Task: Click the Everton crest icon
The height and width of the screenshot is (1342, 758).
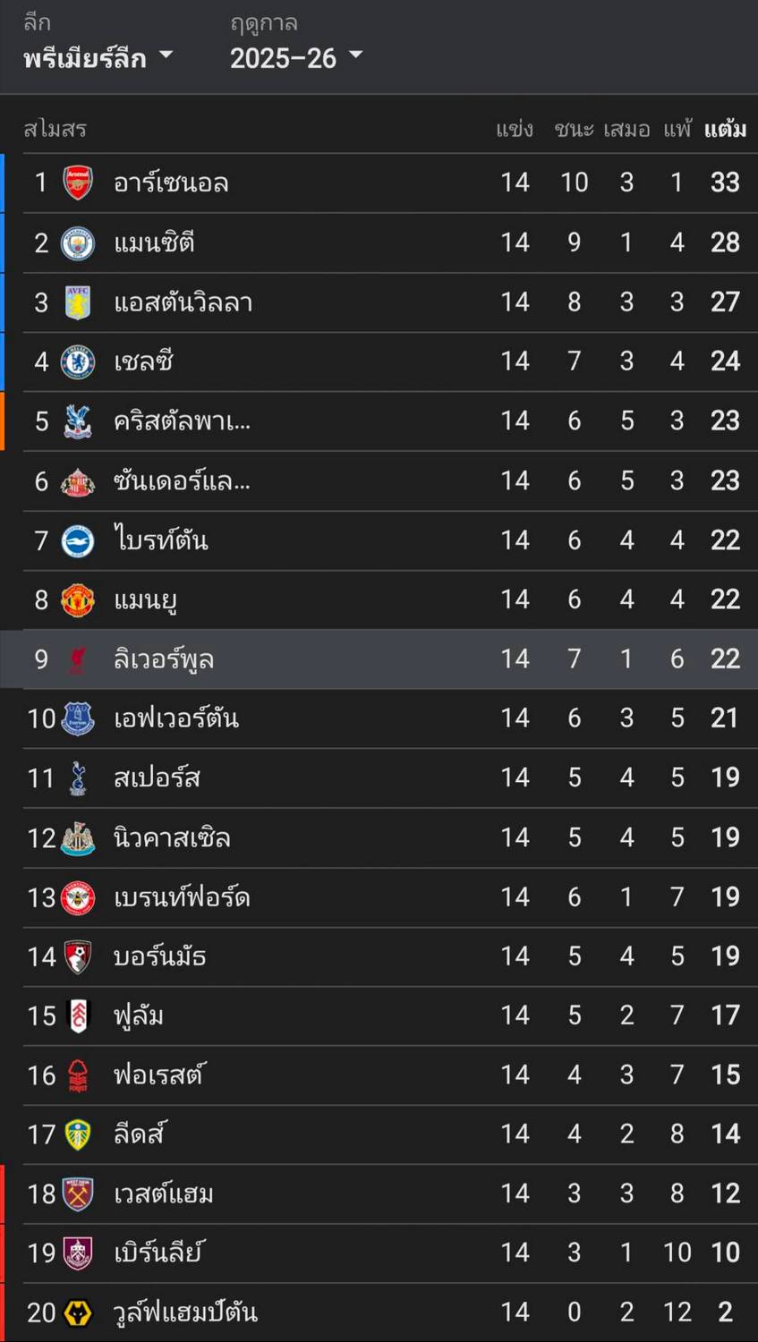Action: [78, 718]
